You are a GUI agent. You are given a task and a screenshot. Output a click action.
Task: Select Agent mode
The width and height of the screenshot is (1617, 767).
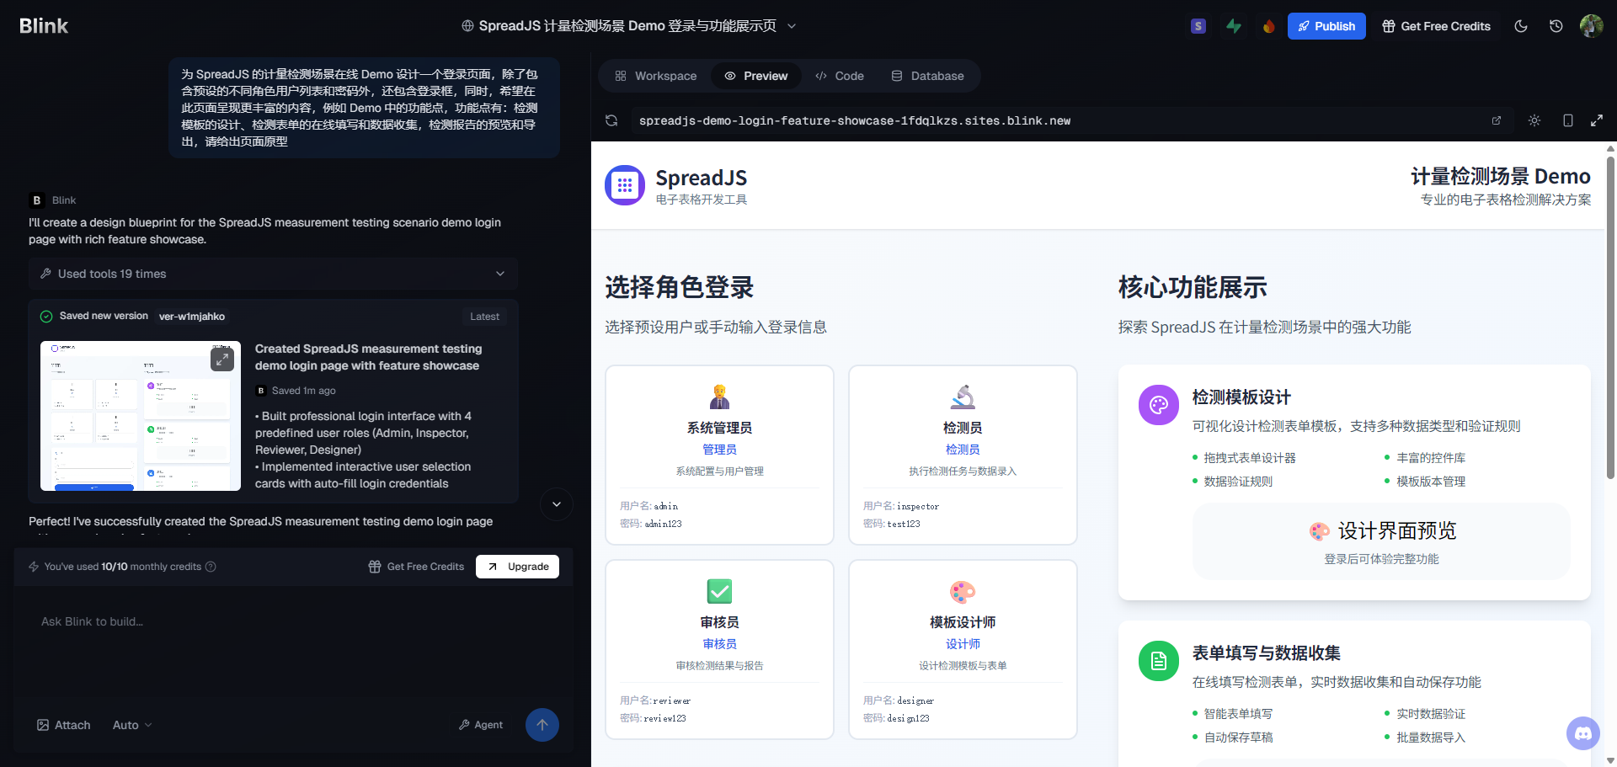481,725
